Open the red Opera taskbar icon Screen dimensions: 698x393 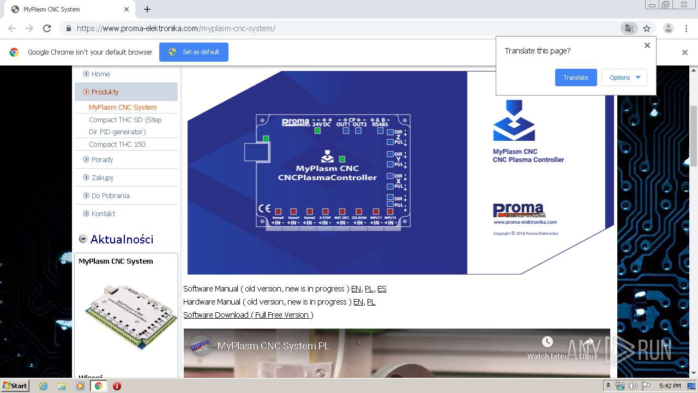coord(117,386)
